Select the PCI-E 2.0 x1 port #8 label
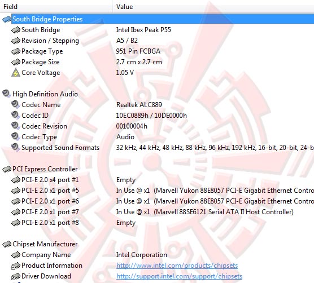 50,223
